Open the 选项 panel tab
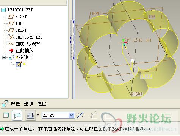 pos(28,104)
